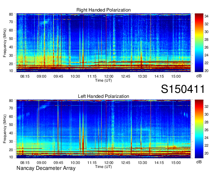212x172 pixels.
Task: Click the dB unit label under top color bar
Action: coord(199,76)
